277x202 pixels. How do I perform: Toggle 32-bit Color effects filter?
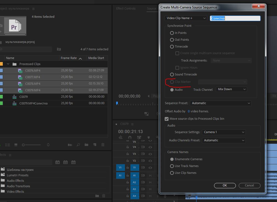(65, 162)
